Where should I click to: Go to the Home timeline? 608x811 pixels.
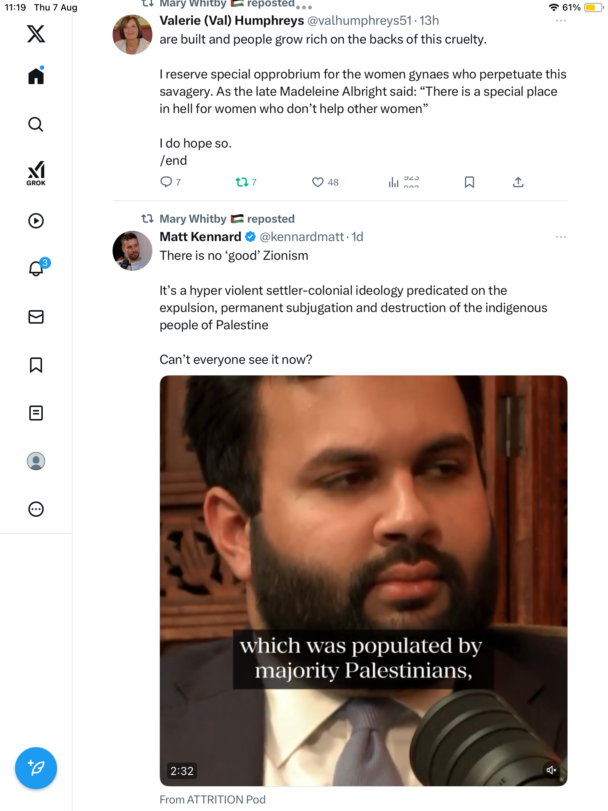click(x=36, y=76)
